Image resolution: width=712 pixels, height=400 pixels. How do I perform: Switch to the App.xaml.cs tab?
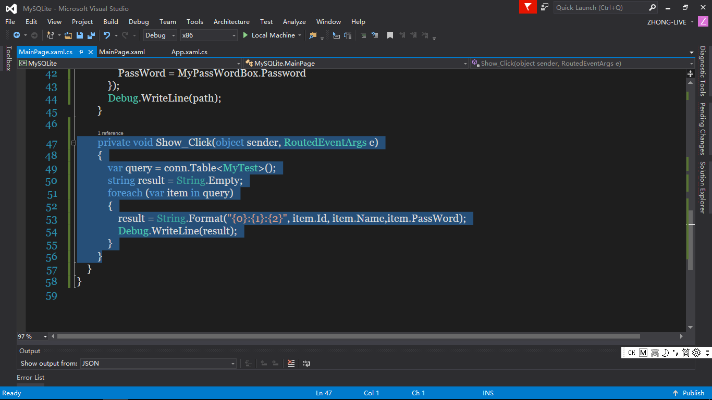(189, 52)
